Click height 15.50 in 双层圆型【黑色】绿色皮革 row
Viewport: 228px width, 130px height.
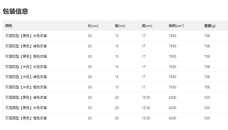pyautogui.click(x=146, y=98)
